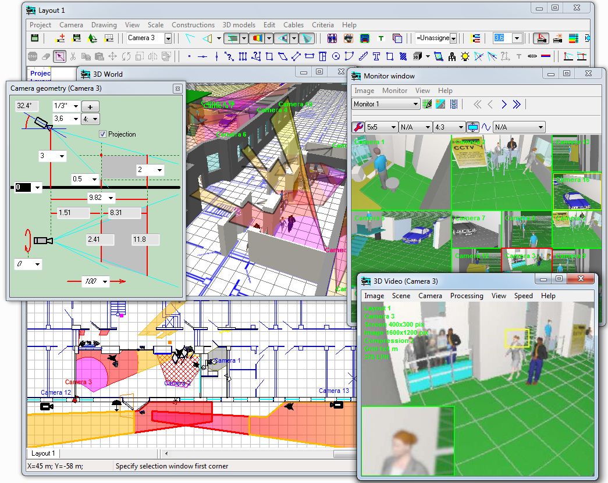The width and height of the screenshot is (608, 483).
Task: Click the scissors cut icon
Action: [73, 56]
